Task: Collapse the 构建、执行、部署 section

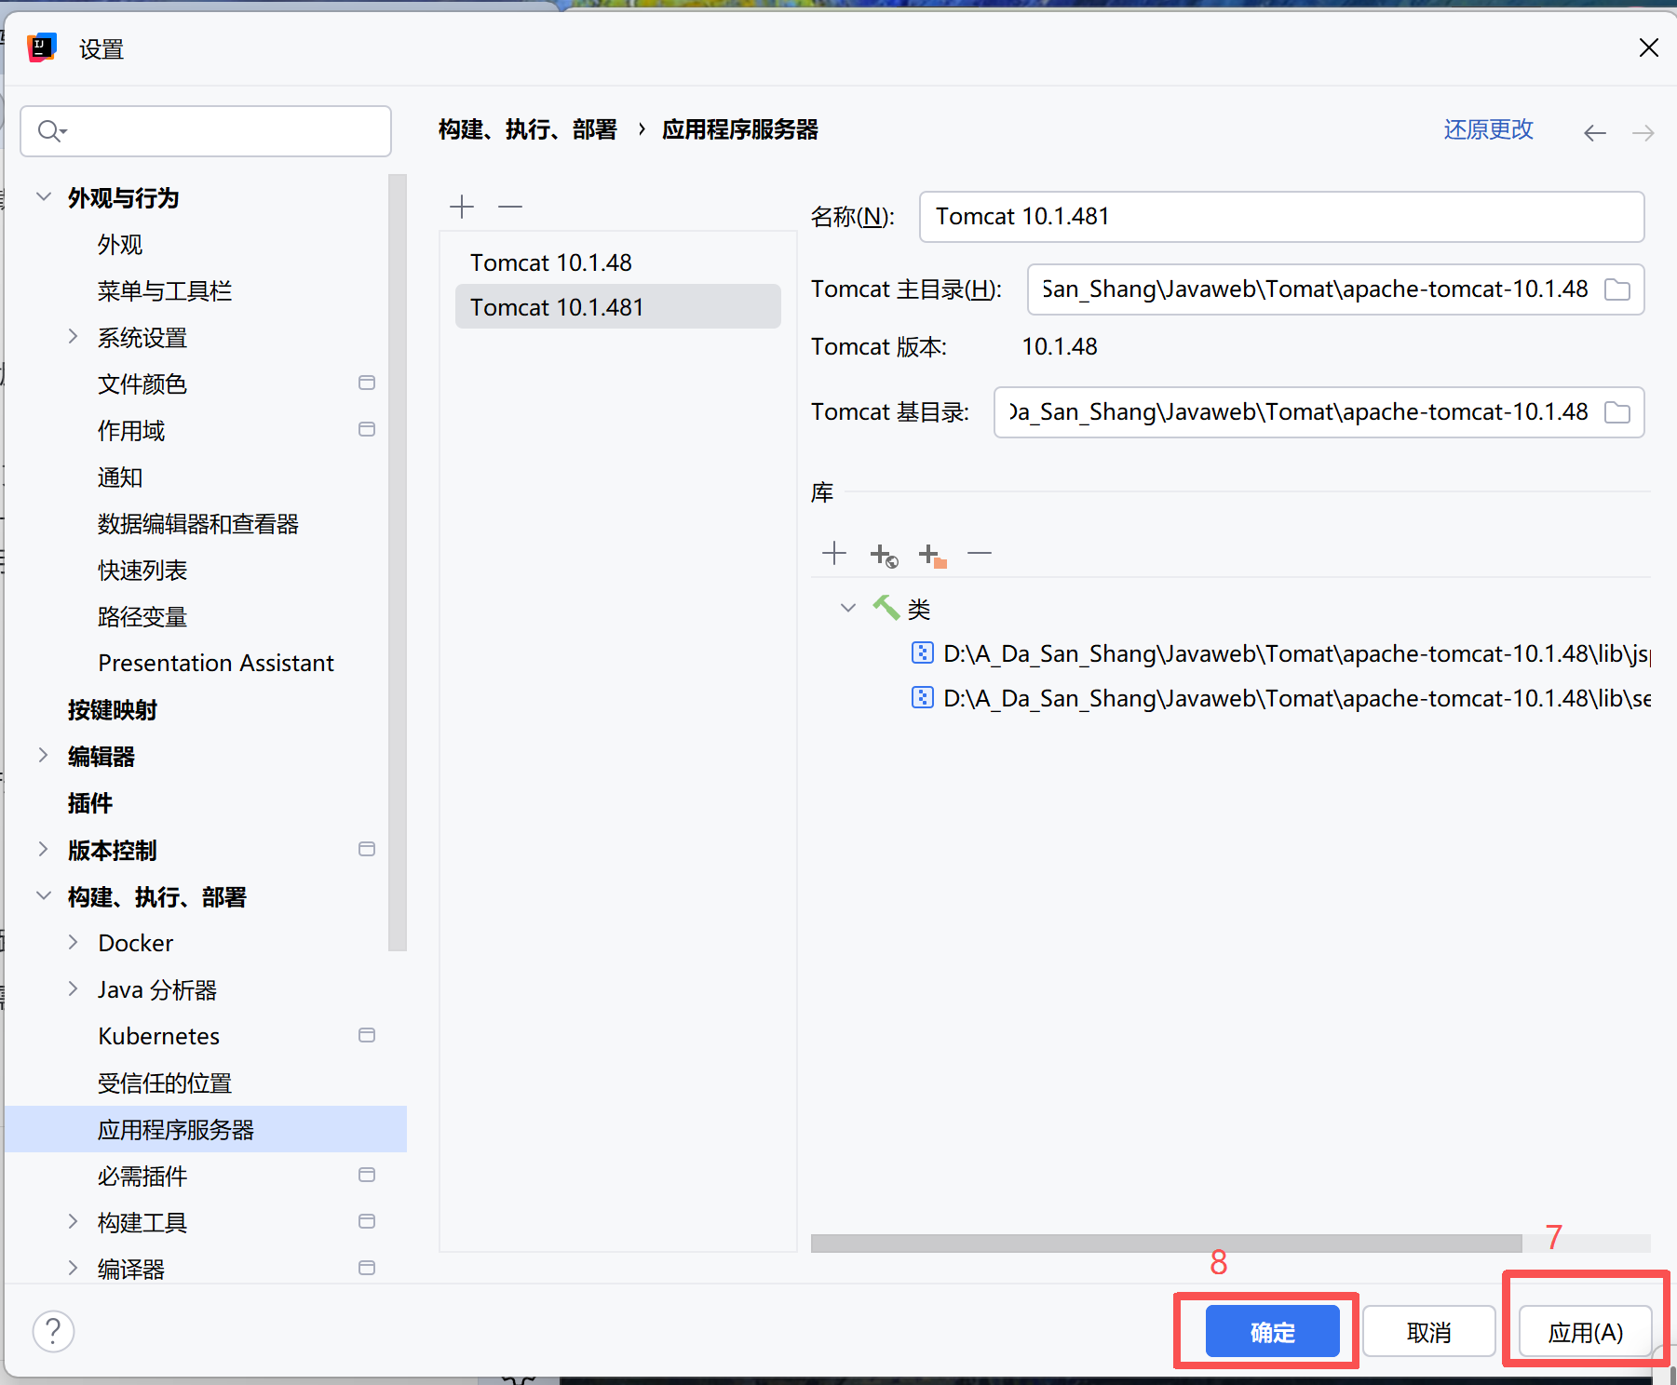Action: (x=43, y=895)
